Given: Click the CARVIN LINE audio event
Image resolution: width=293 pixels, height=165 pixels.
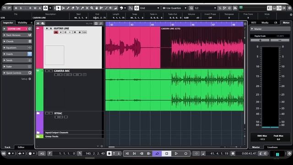Looking at the screenshot, I should tap(202, 48).
